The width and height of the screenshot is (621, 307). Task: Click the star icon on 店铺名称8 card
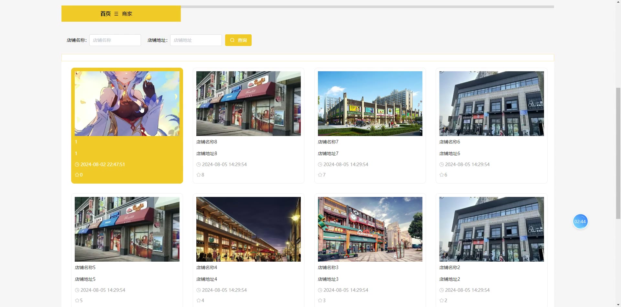(x=199, y=175)
